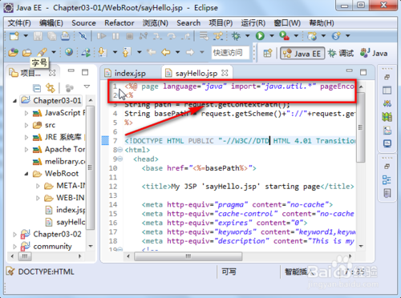The width and height of the screenshot is (401, 298).
Task: Click Collapse All icon in project explorer
Action: (37, 88)
